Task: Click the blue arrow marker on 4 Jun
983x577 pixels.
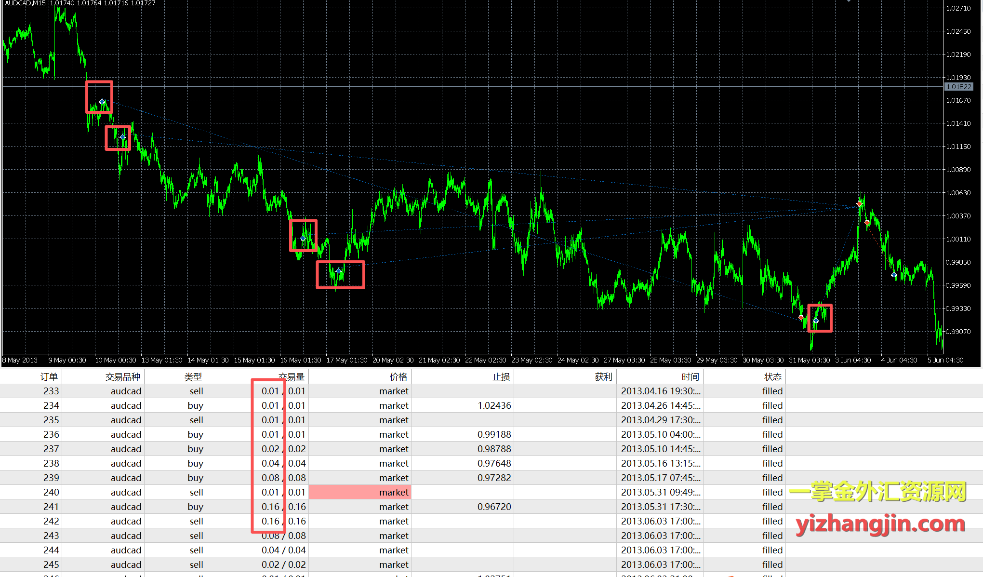Action: (x=894, y=275)
